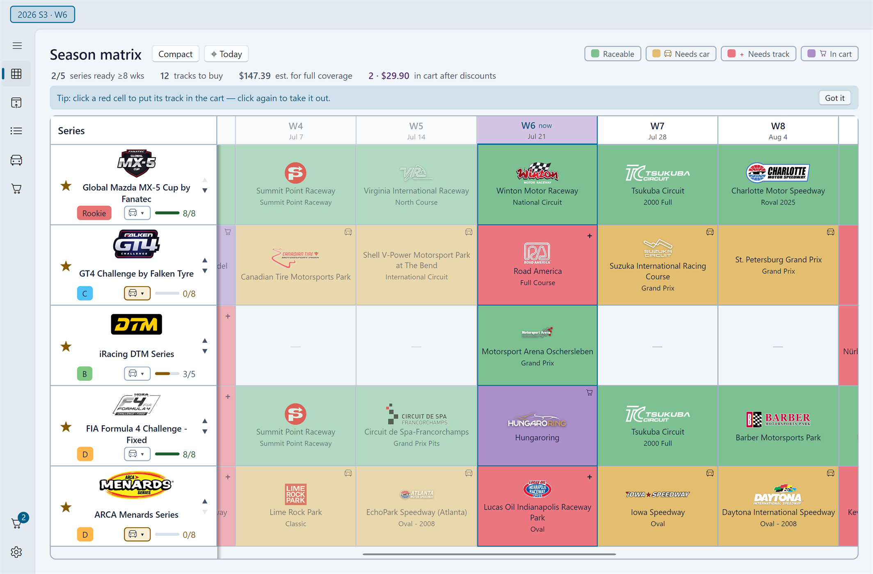Move iRacing DTM Series down
This screenshot has height=574, width=873.
coord(205,351)
